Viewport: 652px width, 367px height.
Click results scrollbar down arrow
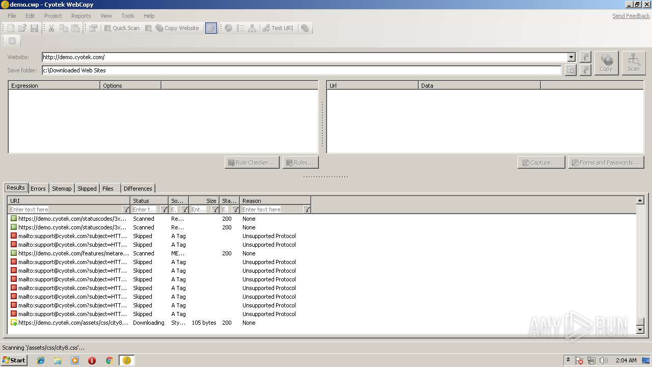tap(640, 330)
